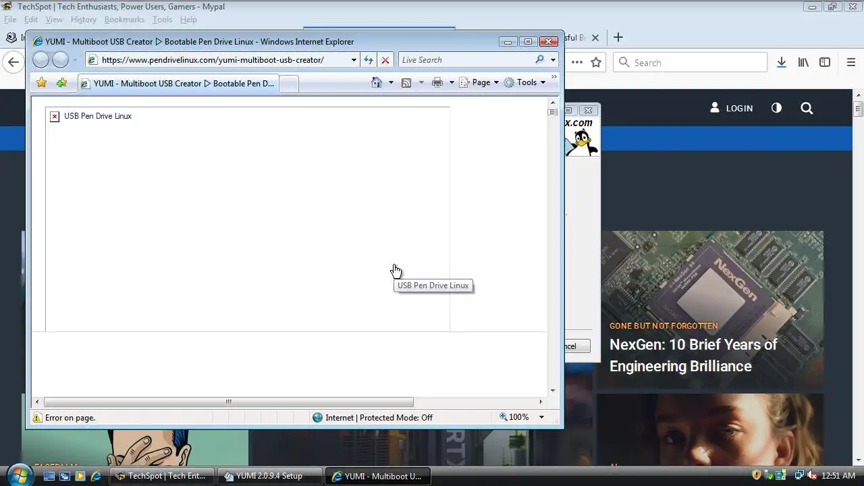Click IE vertical scrollbar down arrow

pos(553,390)
